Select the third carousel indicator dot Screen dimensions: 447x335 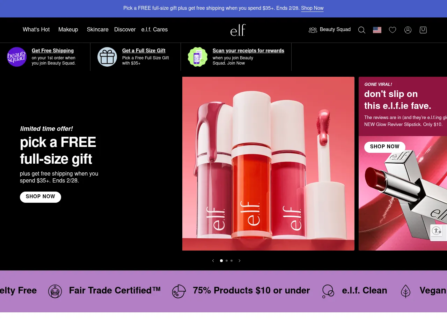[x=231, y=261]
